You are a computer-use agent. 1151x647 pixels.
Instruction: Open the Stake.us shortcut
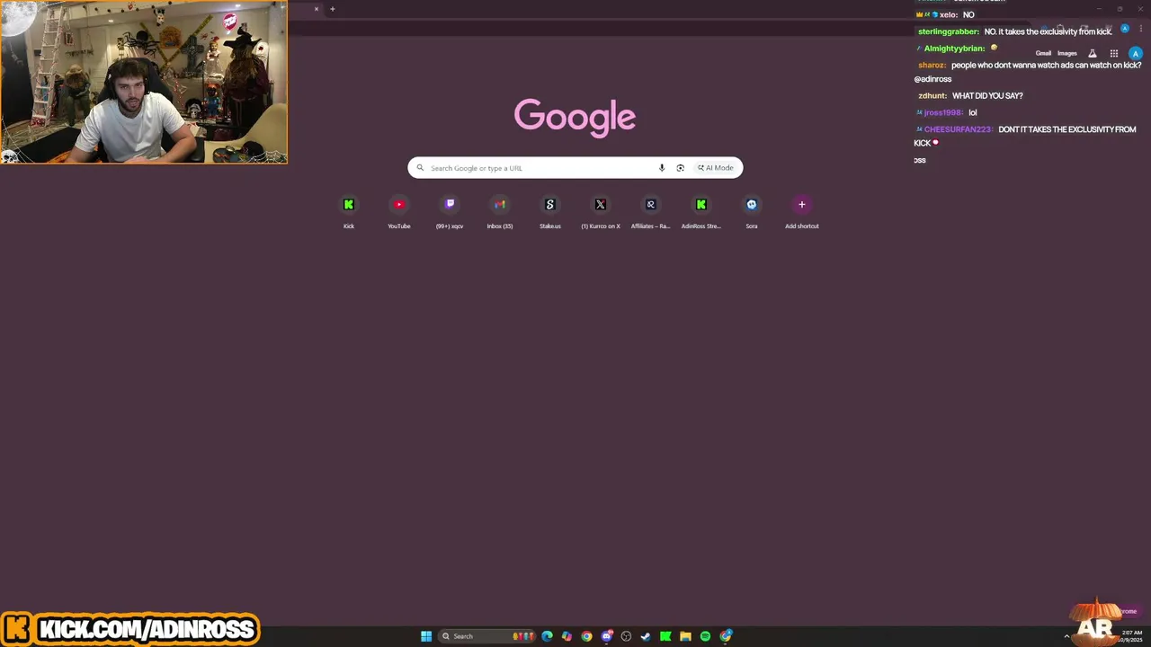click(x=550, y=212)
